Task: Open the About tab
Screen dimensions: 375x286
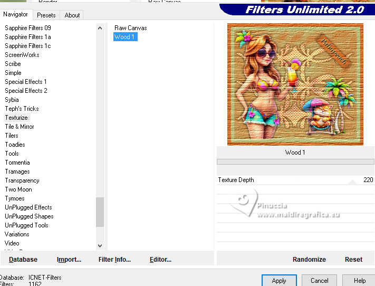Action: pos(72,15)
